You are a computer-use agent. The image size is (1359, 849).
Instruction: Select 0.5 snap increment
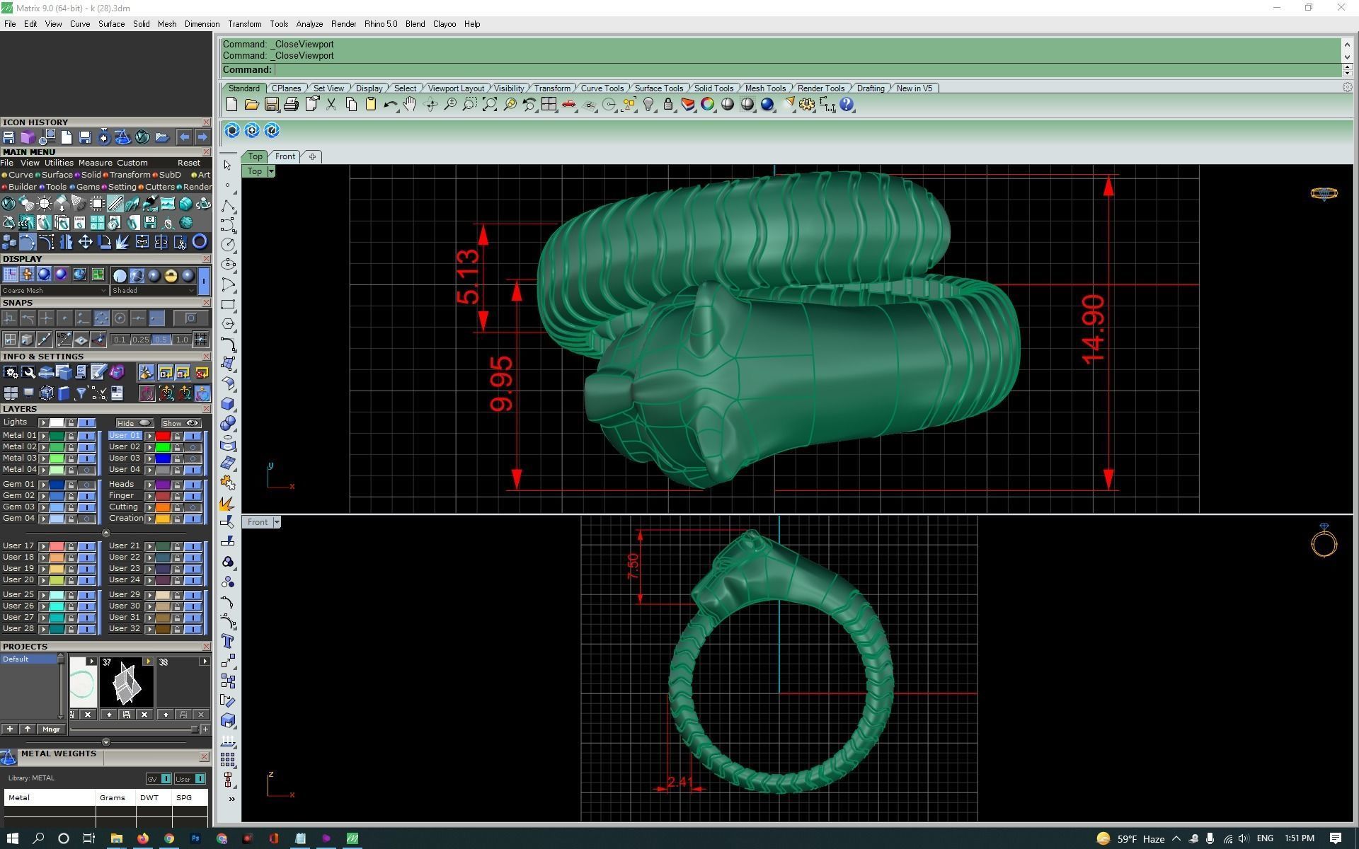point(161,340)
